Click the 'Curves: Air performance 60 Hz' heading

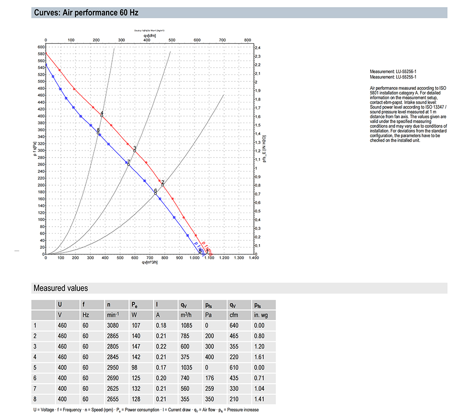[86, 13]
